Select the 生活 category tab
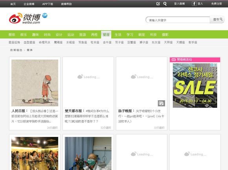Screen dimensions: 228x170 118,35
